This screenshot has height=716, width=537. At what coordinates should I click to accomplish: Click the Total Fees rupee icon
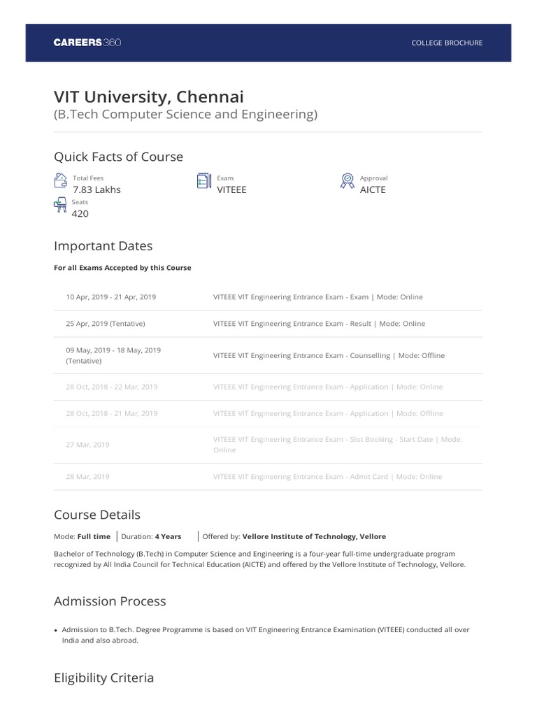(x=61, y=182)
